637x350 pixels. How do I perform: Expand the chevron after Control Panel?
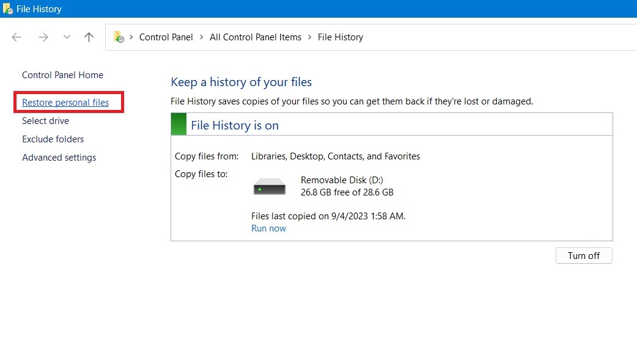click(201, 37)
